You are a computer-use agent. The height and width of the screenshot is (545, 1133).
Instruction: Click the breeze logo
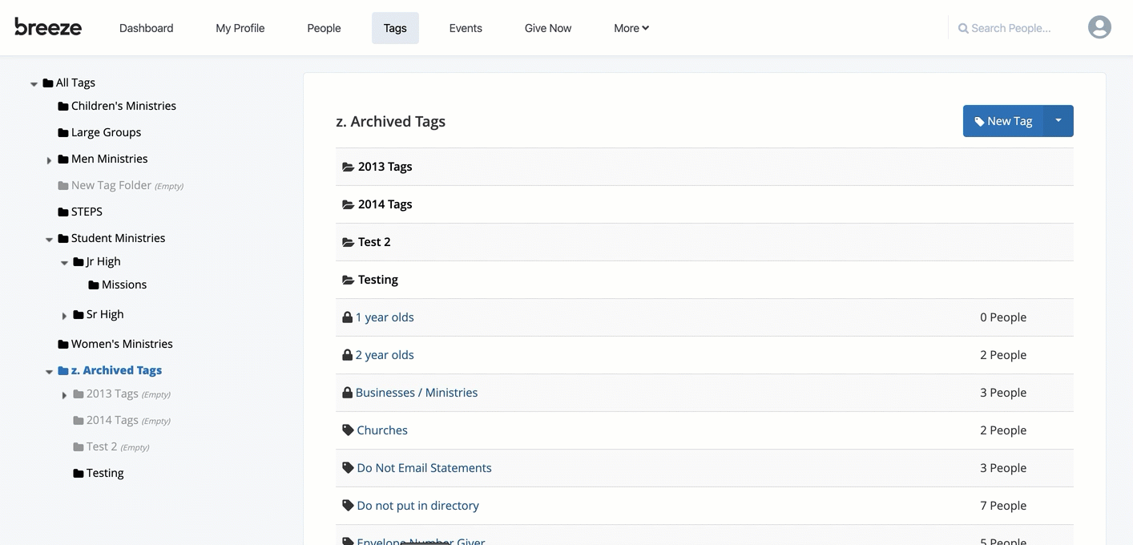48,27
